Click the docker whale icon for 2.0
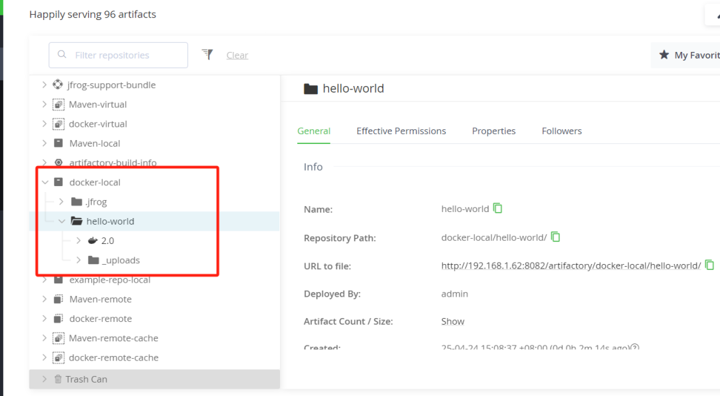 click(x=93, y=240)
